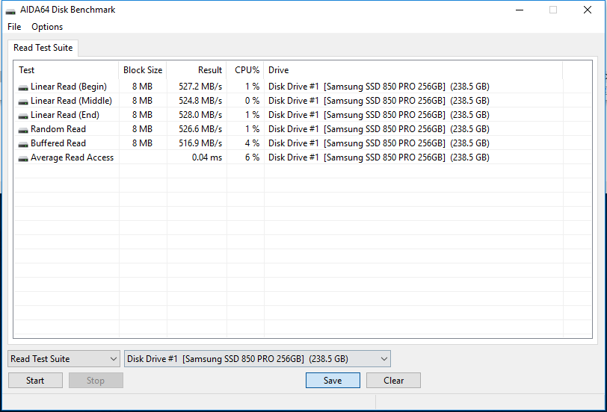Select the Average Read Access row label
This screenshot has width=607, height=412.
coord(72,157)
